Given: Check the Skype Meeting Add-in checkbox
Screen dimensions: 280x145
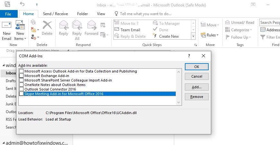Looking at the screenshot, I should 21,94.
